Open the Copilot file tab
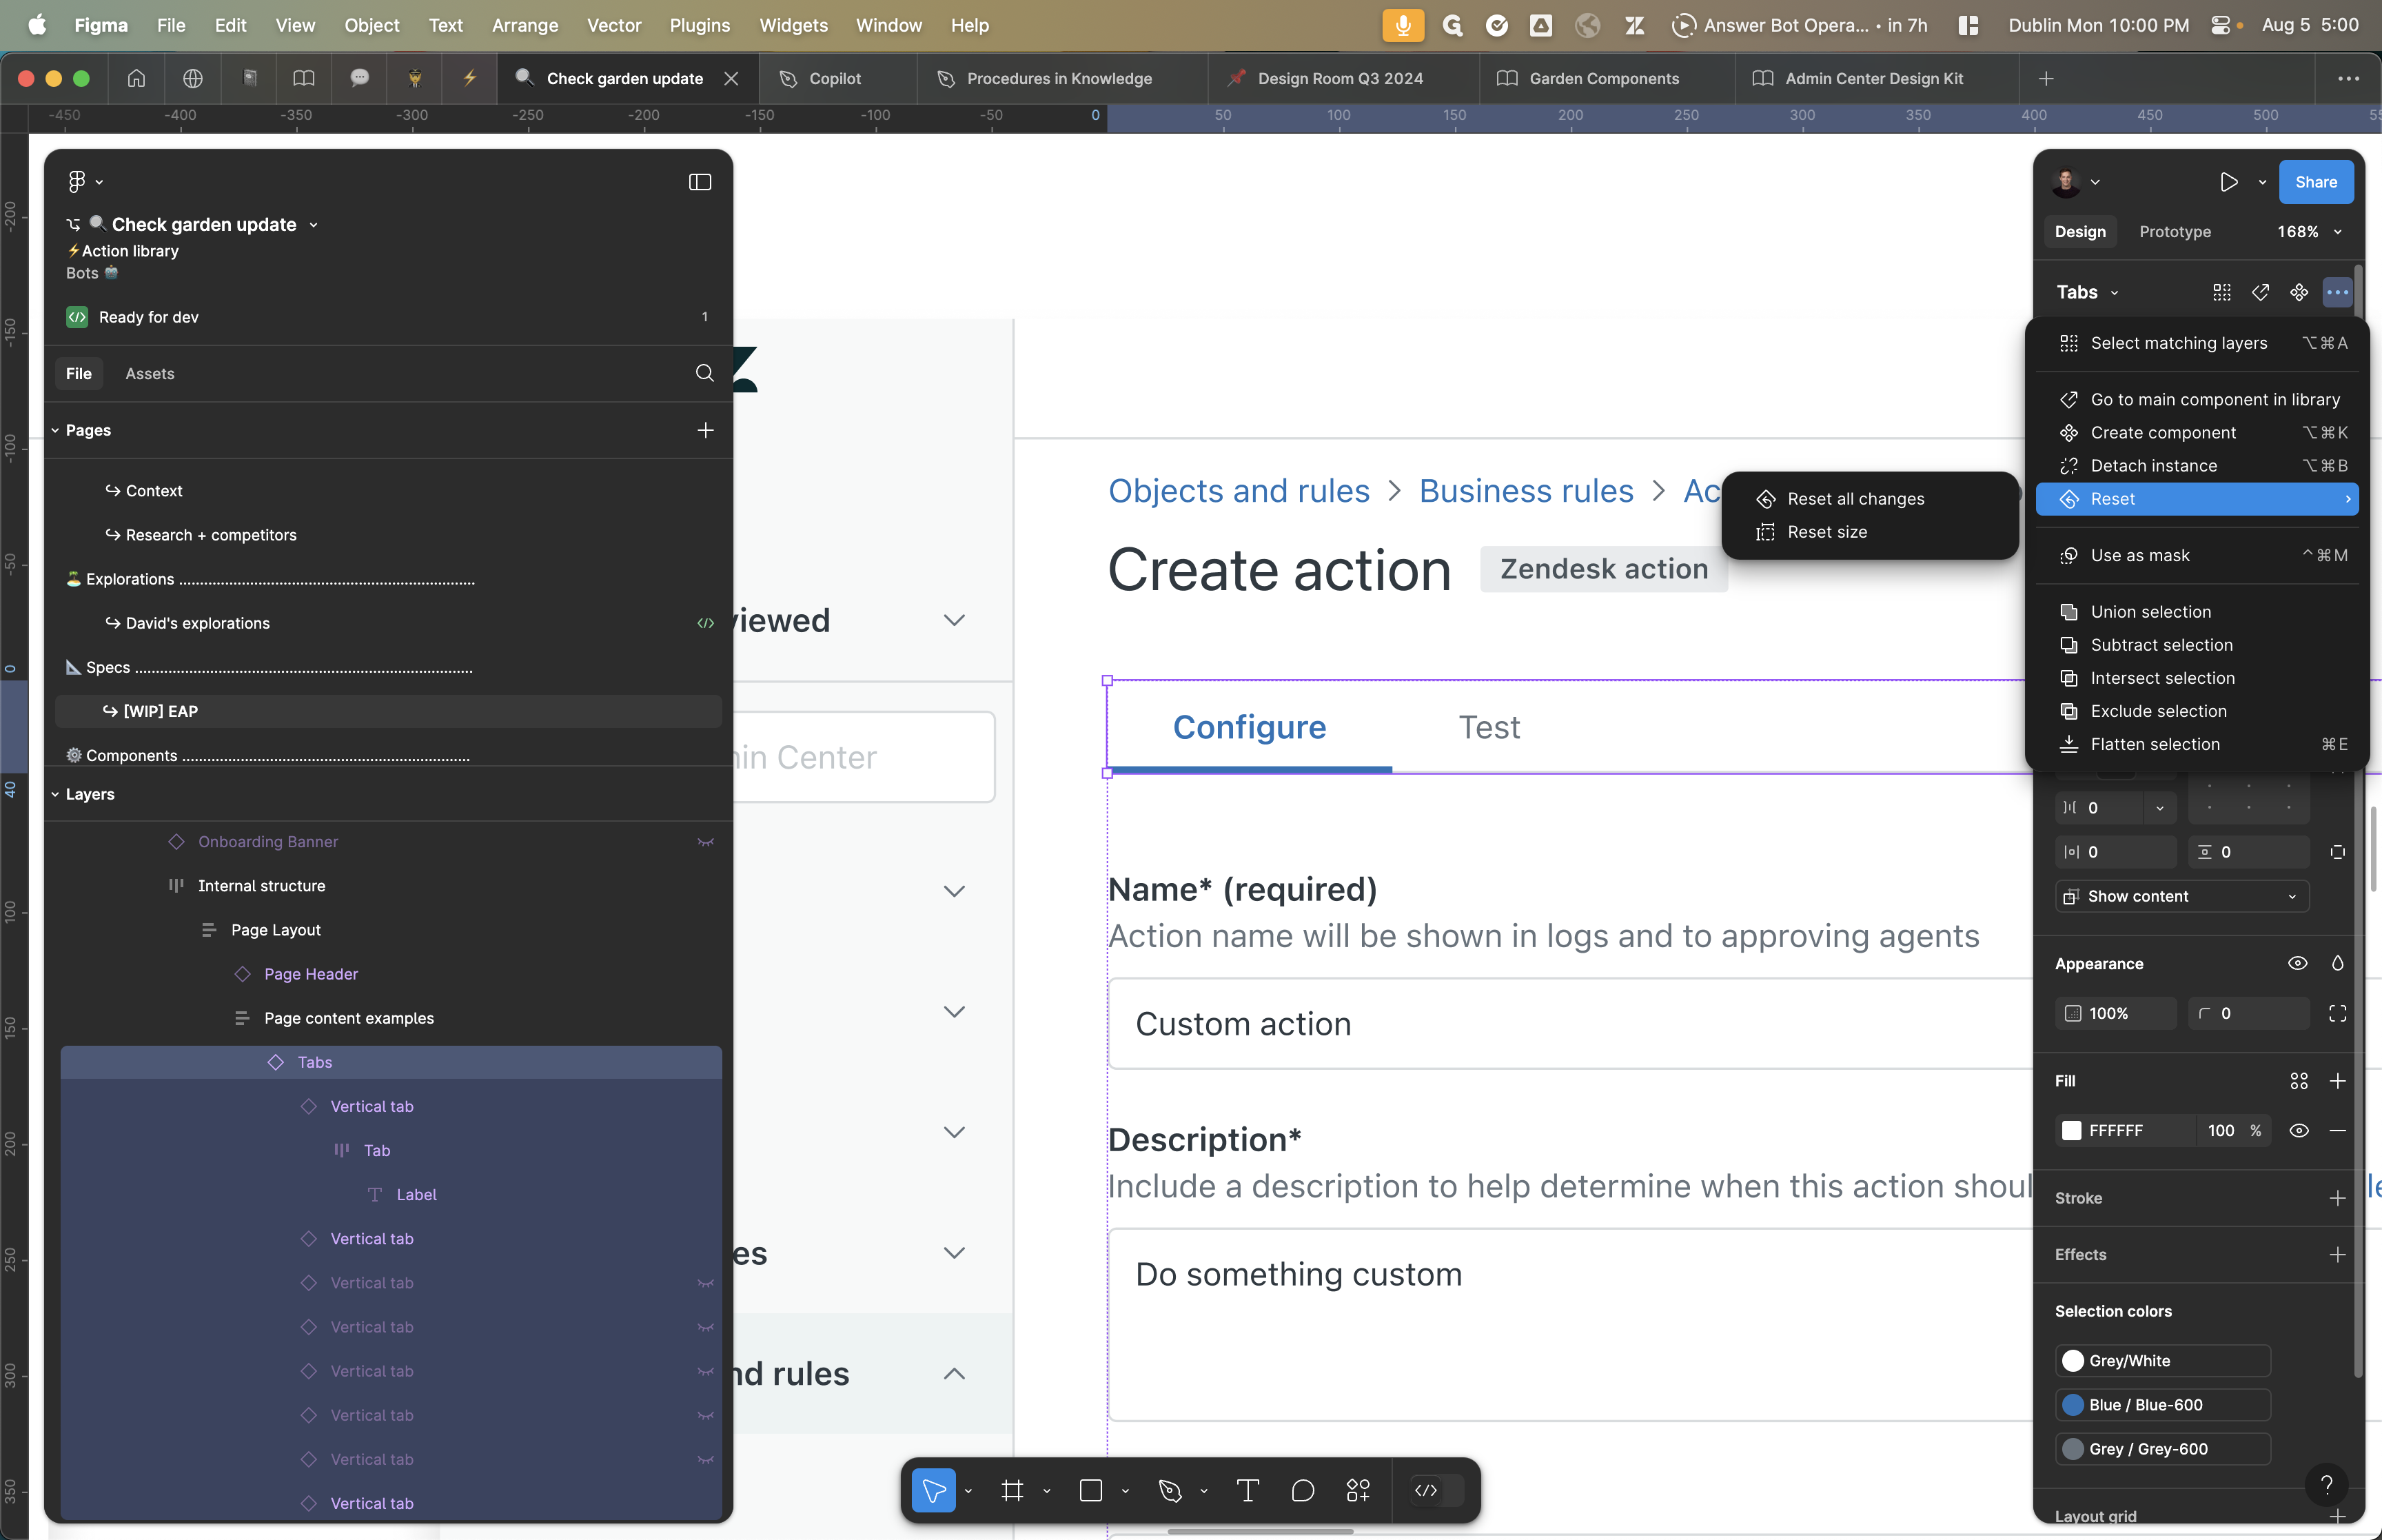Screen dimensions: 2382x1540 click(835, 78)
